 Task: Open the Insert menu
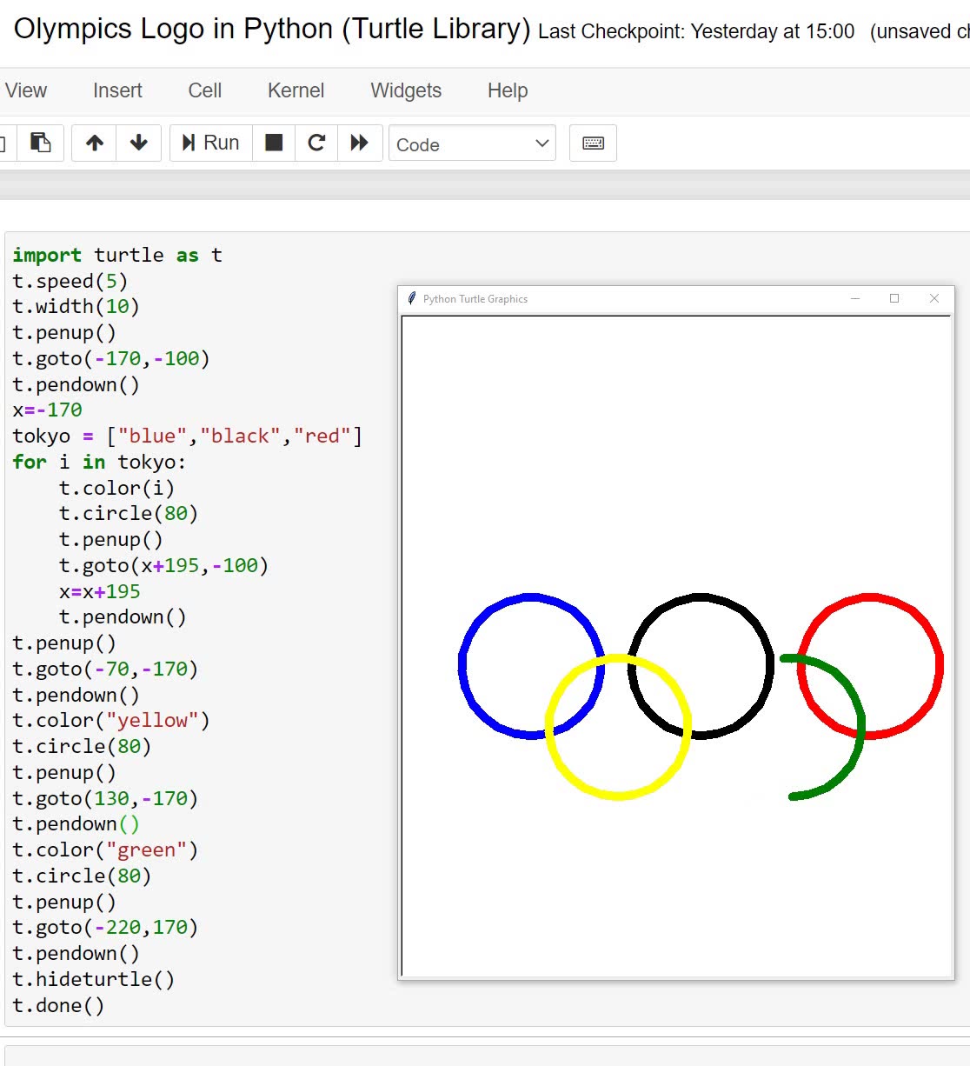pyautogui.click(x=117, y=90)
